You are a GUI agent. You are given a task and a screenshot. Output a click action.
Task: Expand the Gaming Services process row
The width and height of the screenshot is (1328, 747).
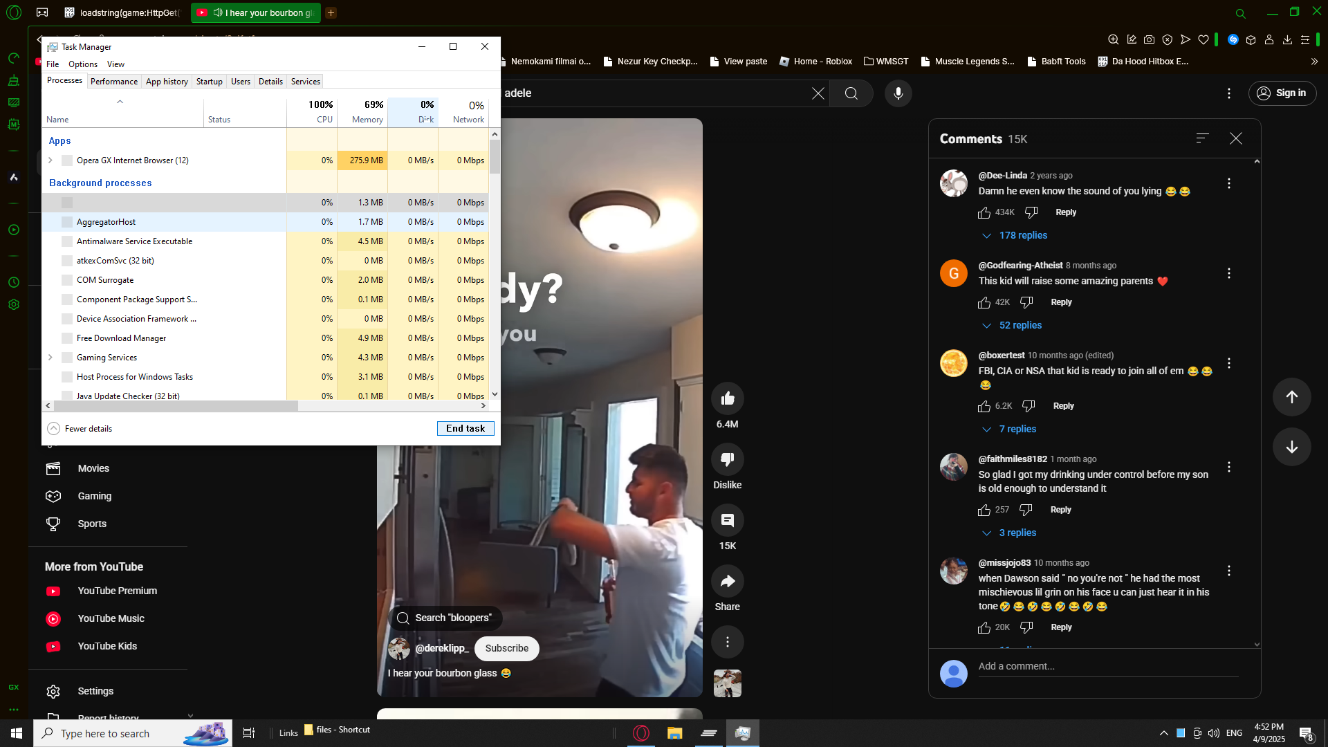(50, 358)
